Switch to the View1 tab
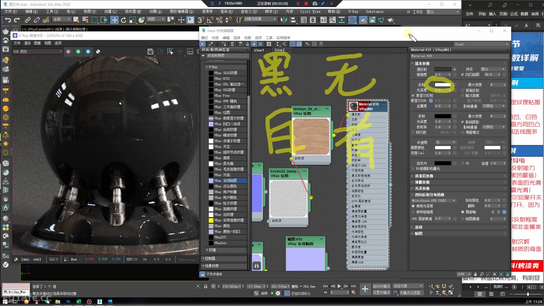Screen dimensions: 544x306 [x=259, y=50]
